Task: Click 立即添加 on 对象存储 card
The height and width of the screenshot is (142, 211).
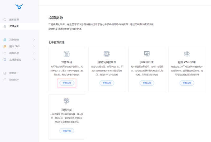Action: 67,83
